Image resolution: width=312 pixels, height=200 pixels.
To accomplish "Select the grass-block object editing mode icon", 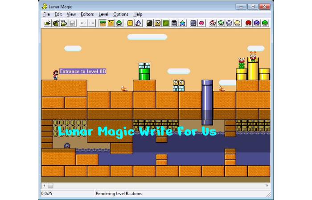I will [x=103, y=23].
